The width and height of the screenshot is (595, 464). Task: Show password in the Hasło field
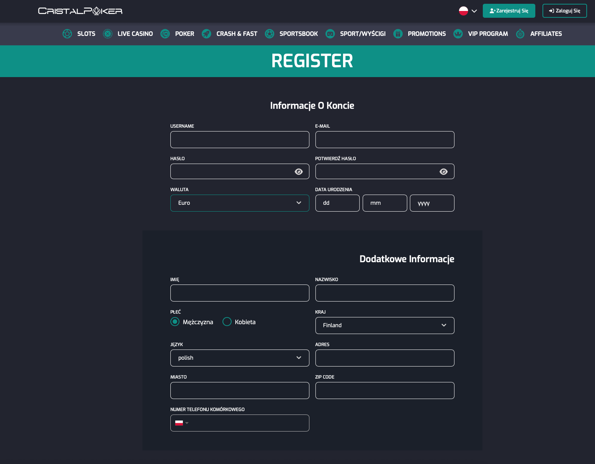pos(298,172)
